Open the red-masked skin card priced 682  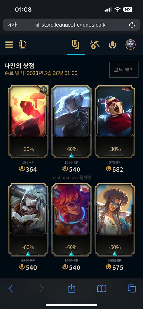pos(115,121)
